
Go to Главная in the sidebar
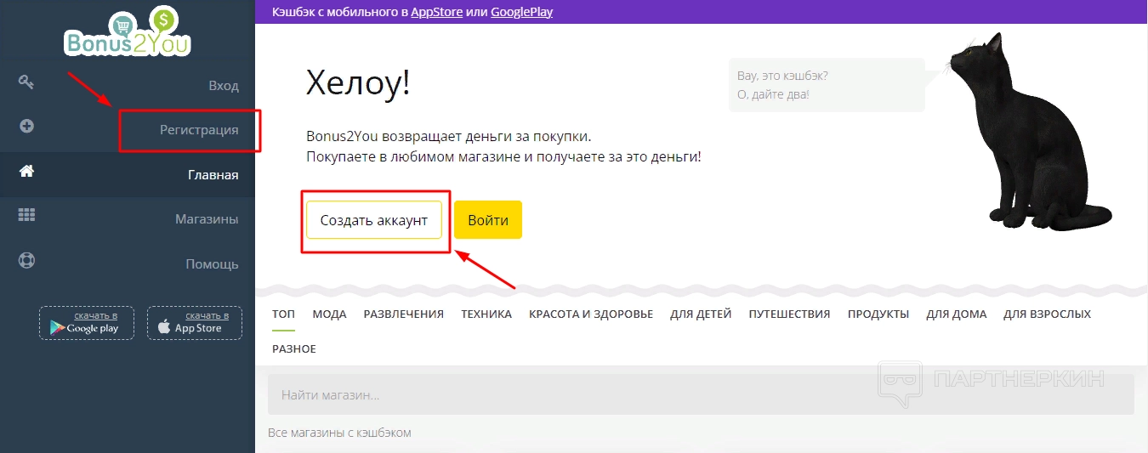coord(213,175)
